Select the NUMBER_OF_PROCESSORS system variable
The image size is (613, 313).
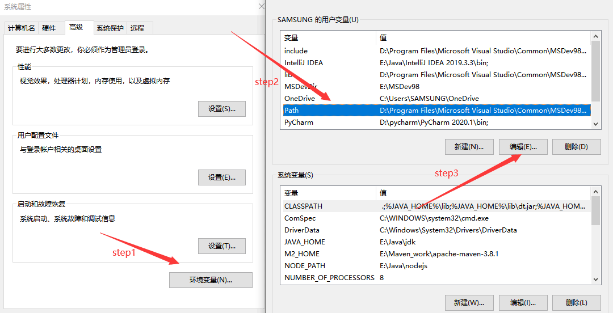(436, 277)
